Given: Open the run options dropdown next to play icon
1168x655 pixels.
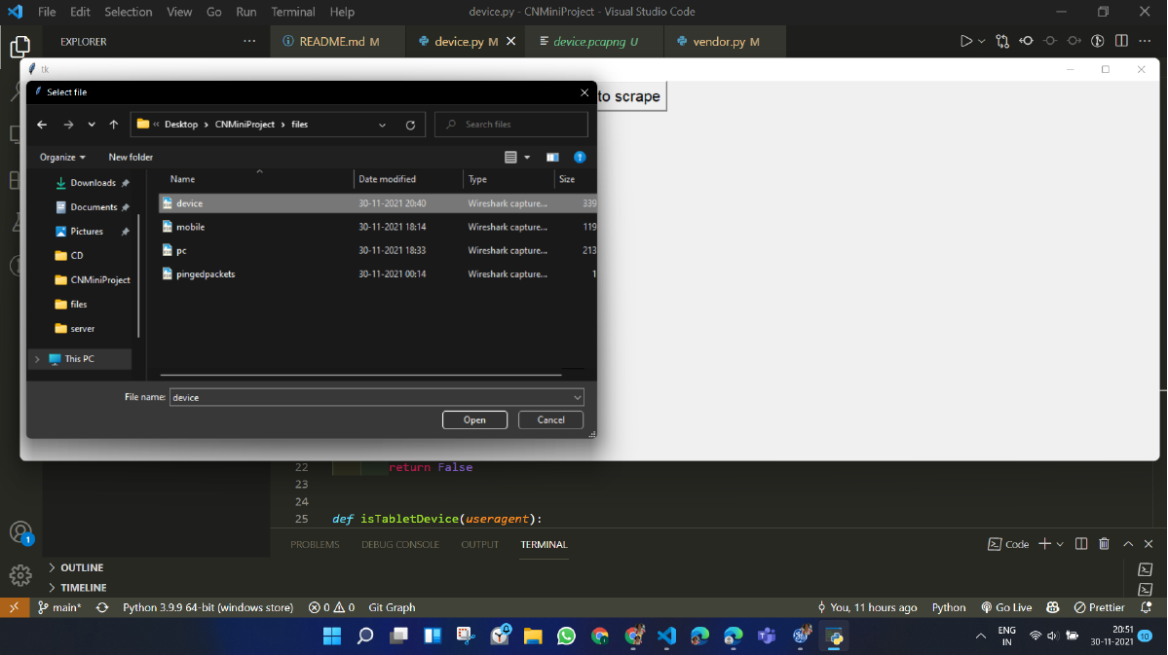Looking at the screenshot, I should [982, 42].
